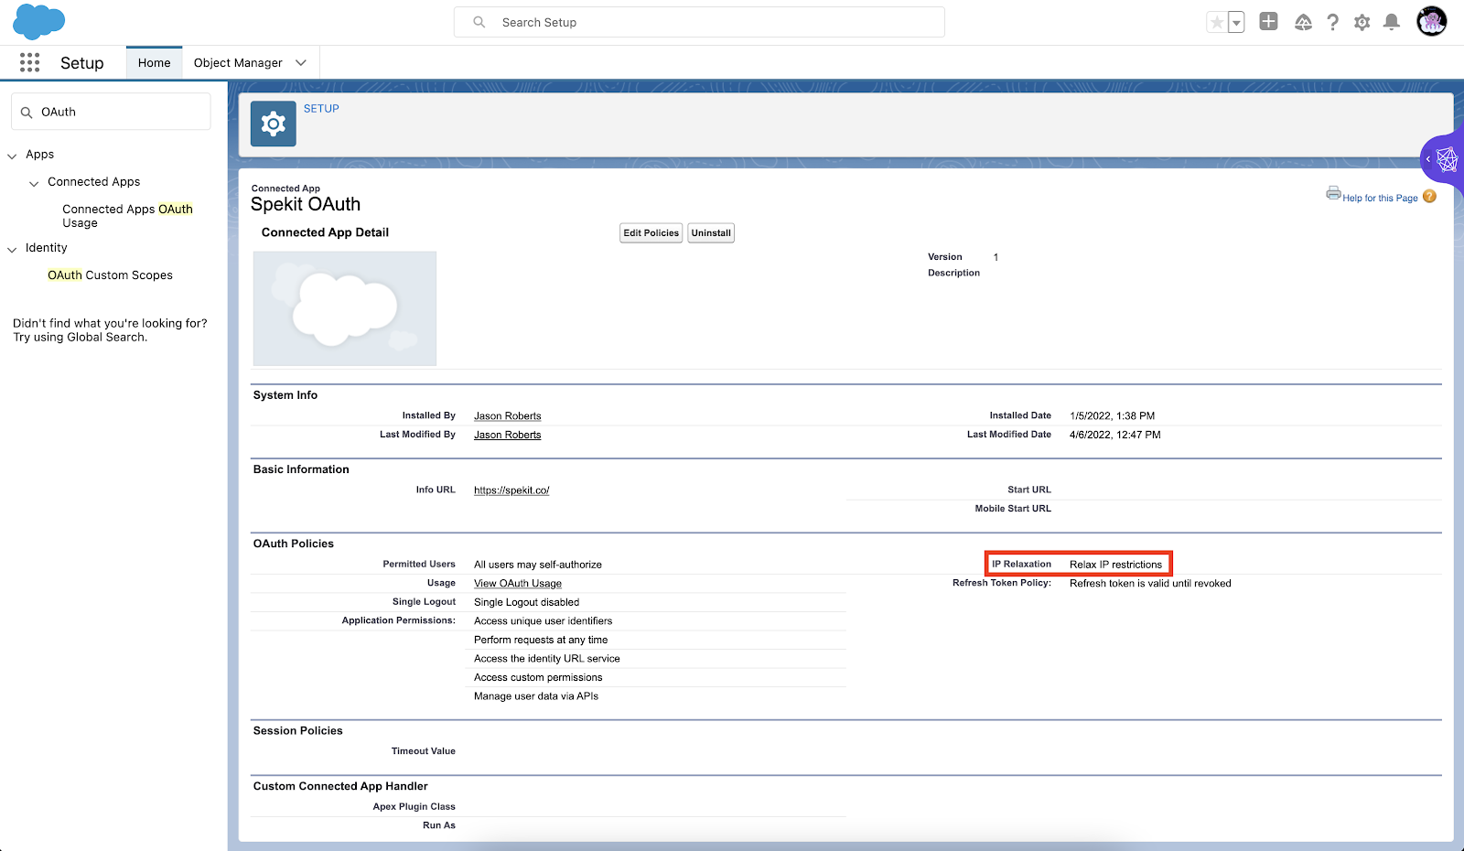Viewport: 1464px width, 851px height.
Task: Collapse the Identity tree section
Action: point(12,249)
